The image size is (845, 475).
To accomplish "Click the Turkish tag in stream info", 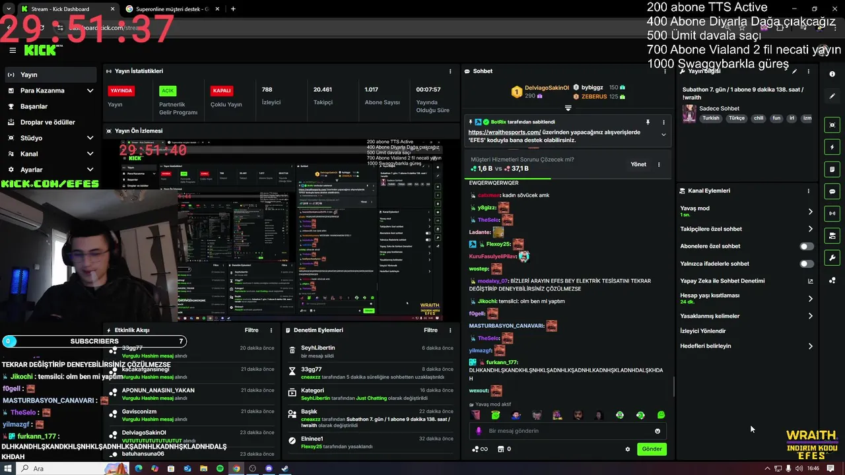I will coord(711,119).
